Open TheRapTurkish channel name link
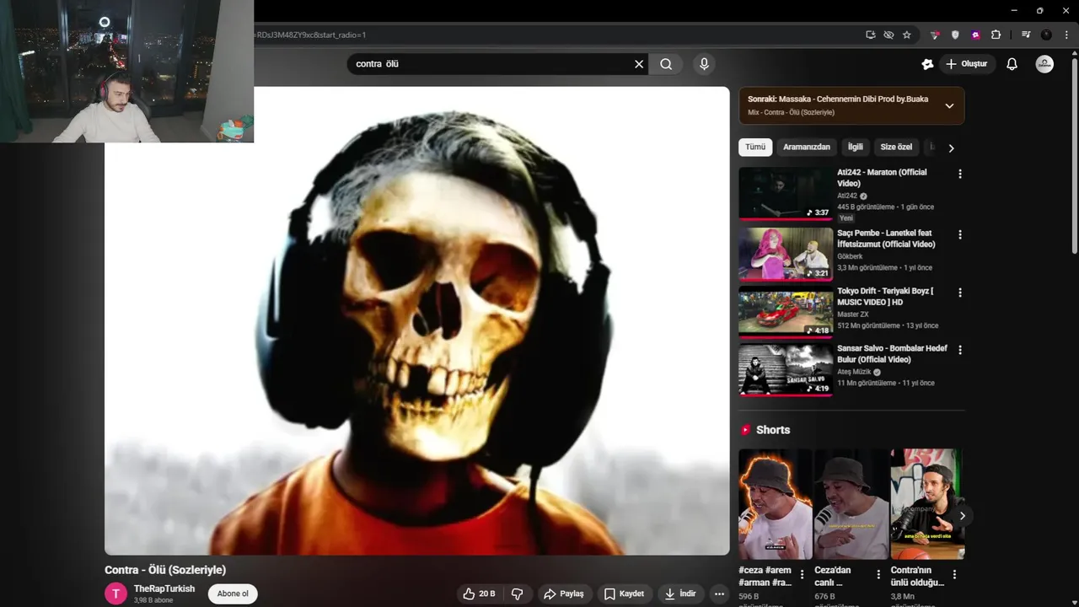This screenshot has width=1079, height=607. click(164, 588)
